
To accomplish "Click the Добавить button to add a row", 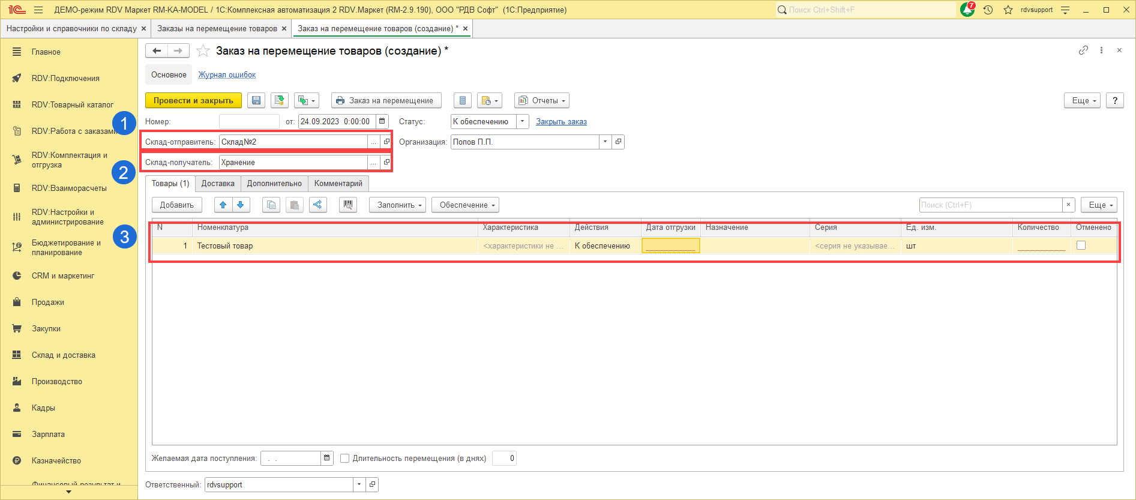I will tap(177, 205).
